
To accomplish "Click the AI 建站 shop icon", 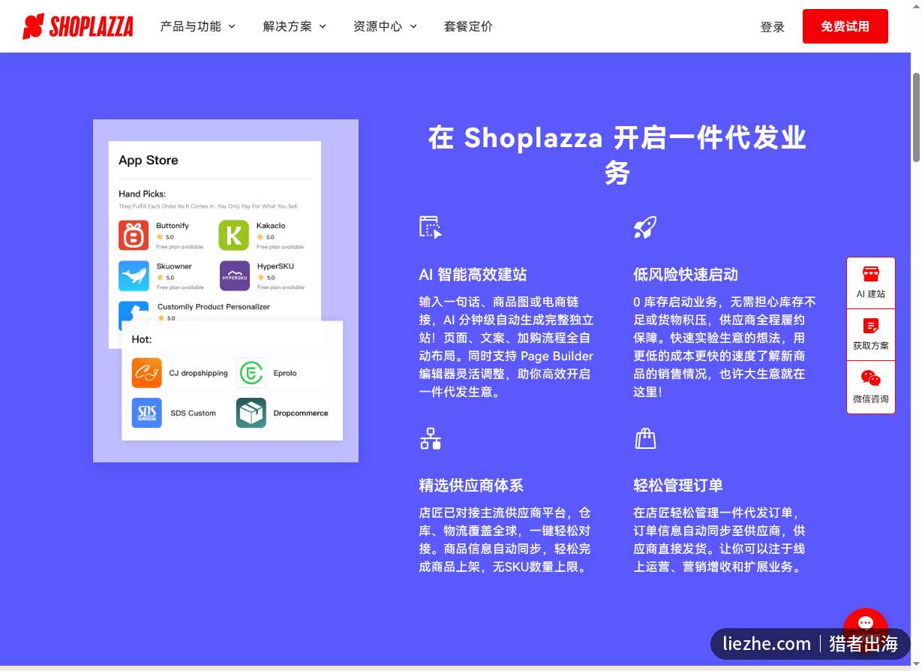I will pyautogui.click(x=870, y=273).
